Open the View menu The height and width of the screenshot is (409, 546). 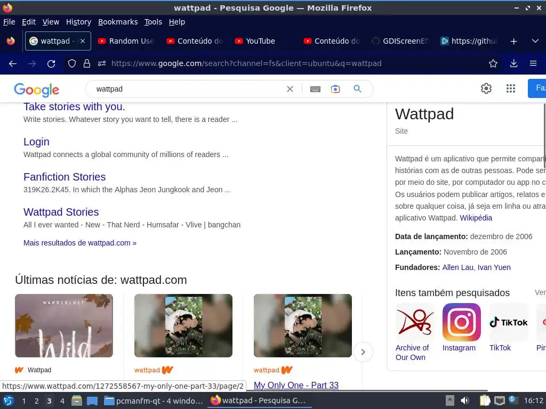point(51,22)
